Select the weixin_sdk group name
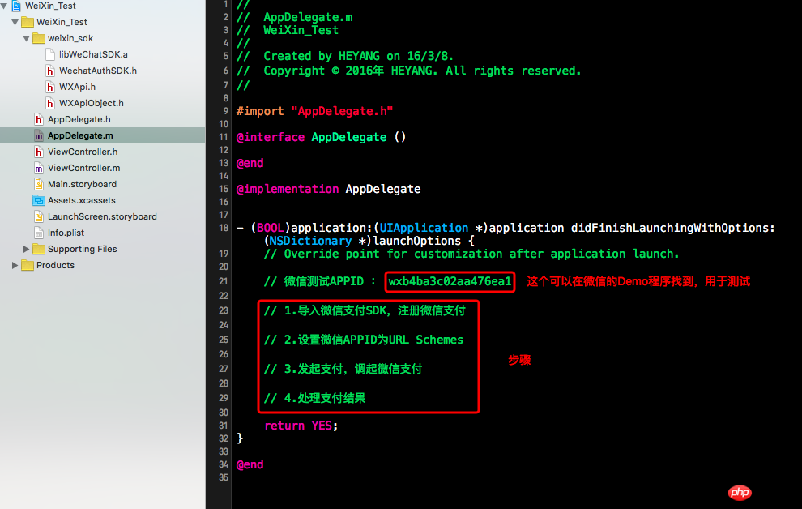The height and width of the screenshot is (509, 802). click(70, 38)
